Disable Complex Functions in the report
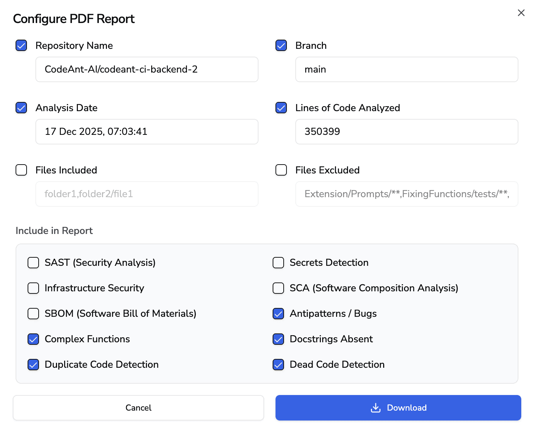The image size is (534, 429). coord(33,339)
